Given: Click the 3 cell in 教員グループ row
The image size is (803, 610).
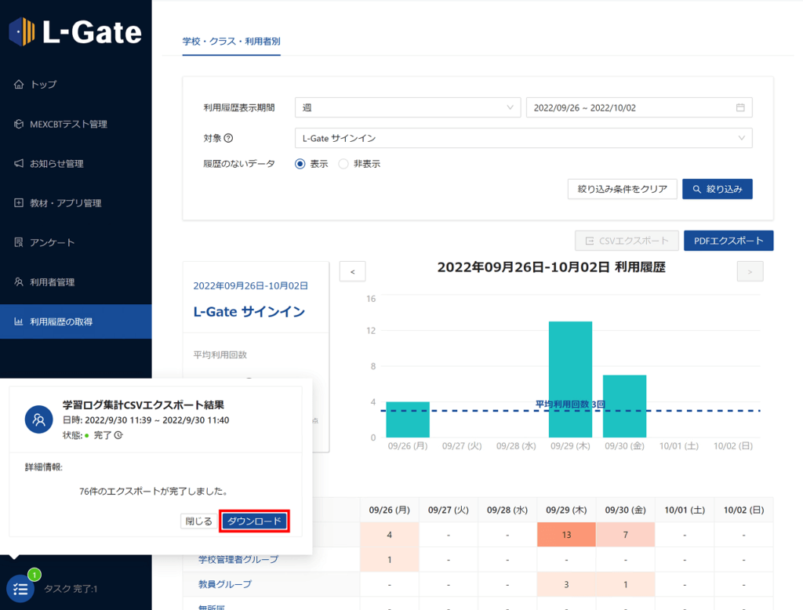Looking at the screenshot, I should point(566,584).
